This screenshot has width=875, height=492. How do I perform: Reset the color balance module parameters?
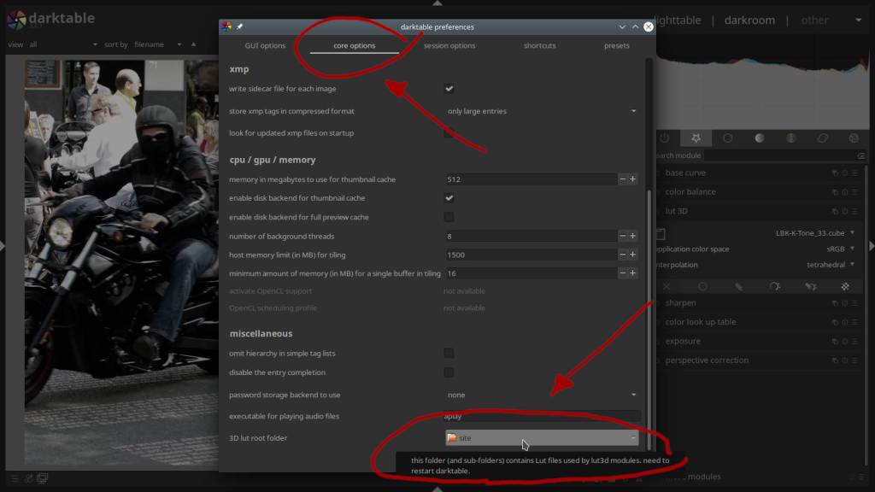click(x=845, y=192)
